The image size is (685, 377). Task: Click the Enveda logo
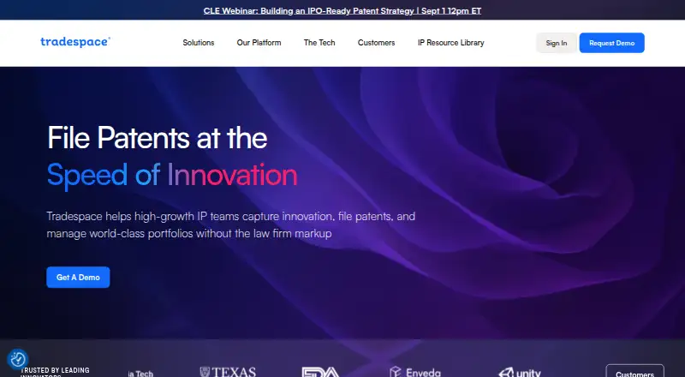(x=415, y=372)
